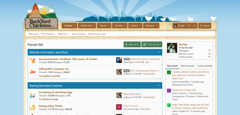
Task: Click the Post thread... button
Action: [x=152, y=45]
